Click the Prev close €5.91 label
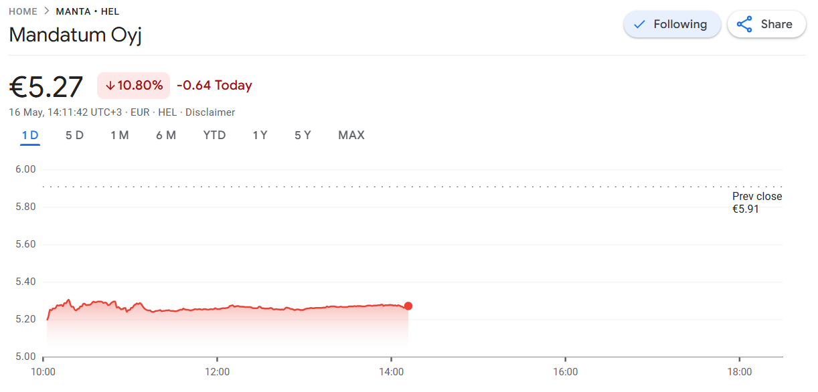This screenshot has width=818, height=392. click(x=757, y=203)
